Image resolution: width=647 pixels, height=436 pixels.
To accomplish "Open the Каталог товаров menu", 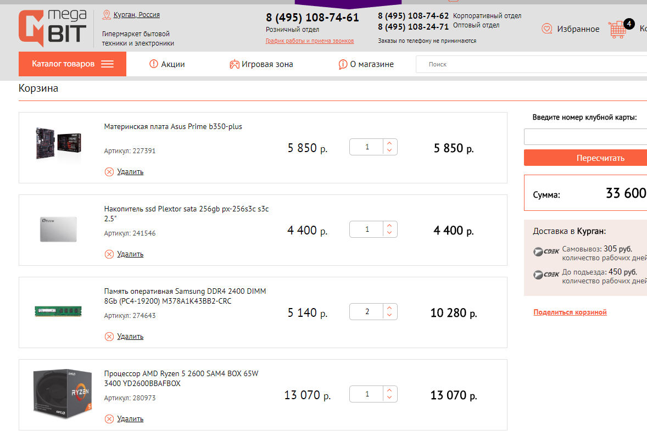I will (x=72, y=64).
